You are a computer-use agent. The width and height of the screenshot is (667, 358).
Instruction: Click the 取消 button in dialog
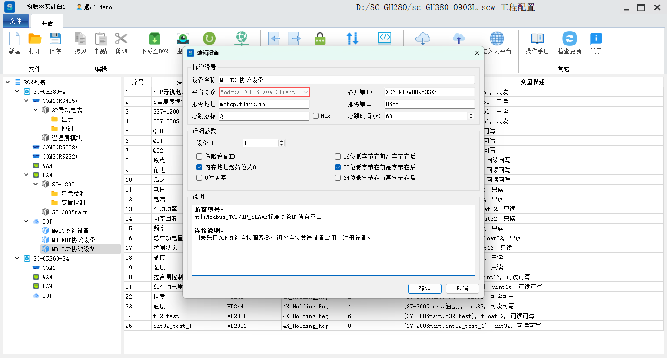(462, 288)
